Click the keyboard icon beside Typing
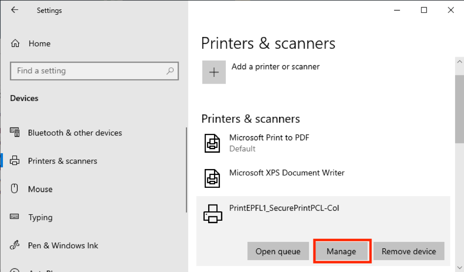This screenshot has height=272, width=464. coord(14,216)
